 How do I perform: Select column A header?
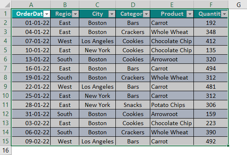click(31, 5)
